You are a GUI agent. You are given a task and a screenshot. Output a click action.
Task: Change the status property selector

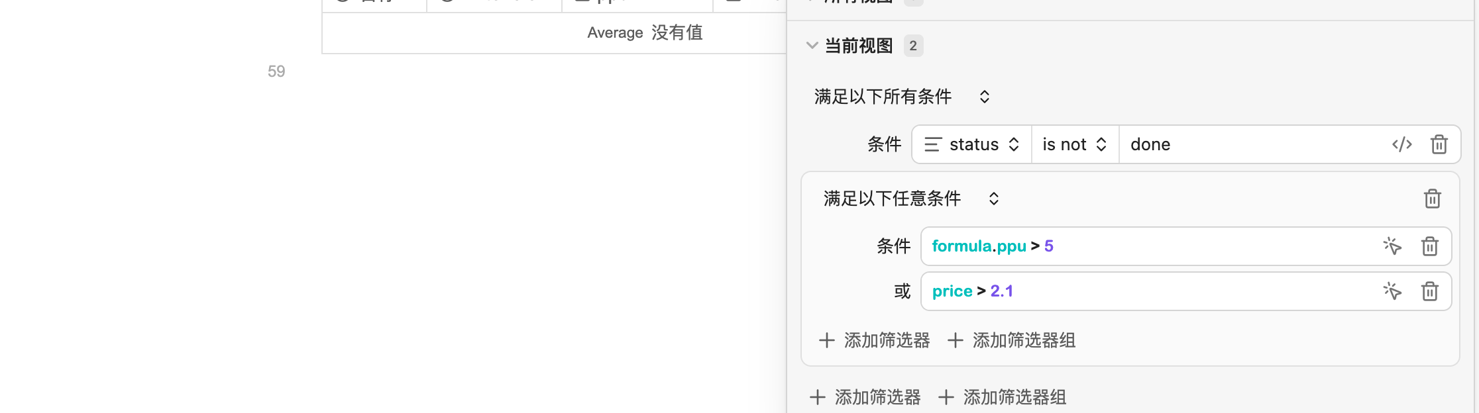point(971,144)
